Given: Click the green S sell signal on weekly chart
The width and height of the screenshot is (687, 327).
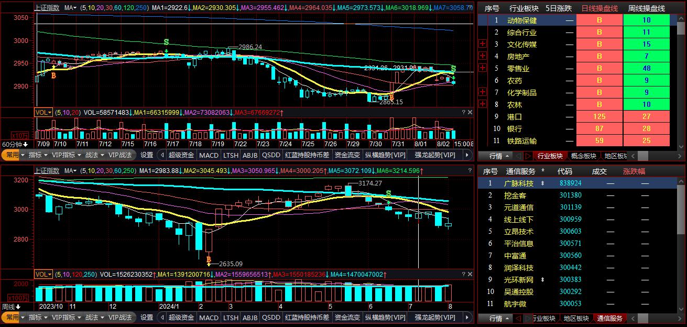Looking at the screenshot, I should coord(388,194).
